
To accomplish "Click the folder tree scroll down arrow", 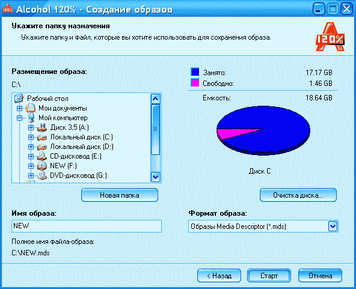I will 156,177.
